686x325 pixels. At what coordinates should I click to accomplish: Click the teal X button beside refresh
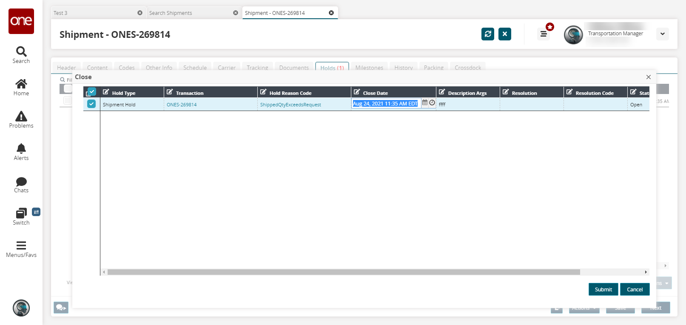coord(505,34)
